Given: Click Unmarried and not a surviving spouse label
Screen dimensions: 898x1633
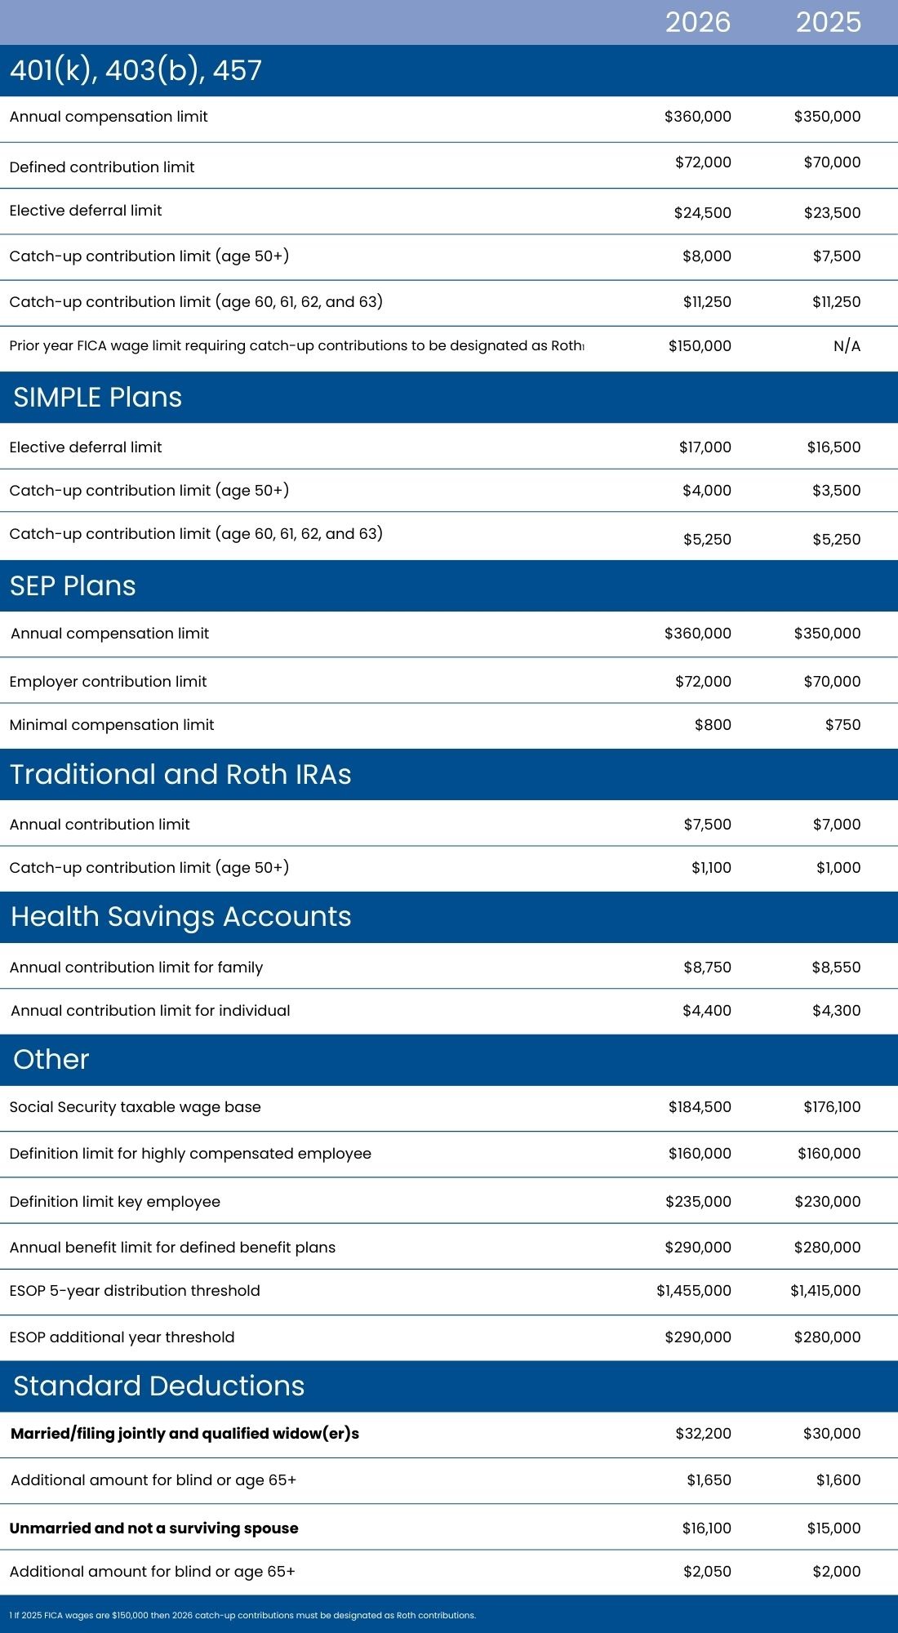Looking at the screenshot, I should click(153, 1528).
